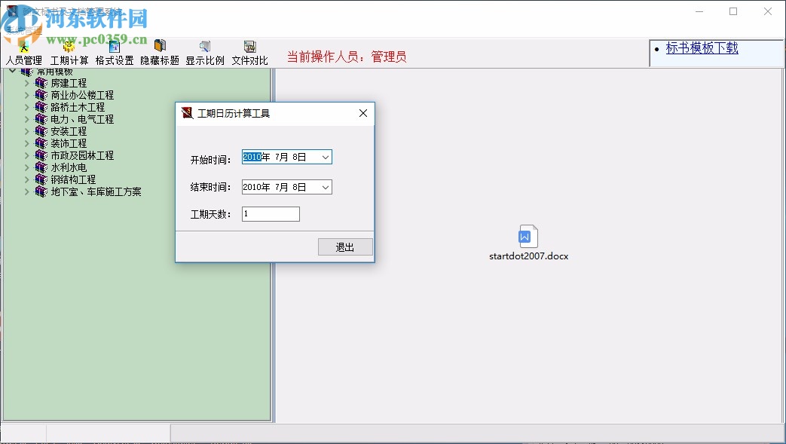Screen dimensions: 786x444
Task: Close the 工期日历计算工具 dialog
Action: coord(362,113)
